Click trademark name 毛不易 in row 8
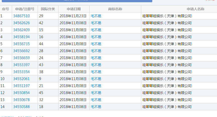Image resolution: width=217 pixels, height=117 pixels. (96, 65)
